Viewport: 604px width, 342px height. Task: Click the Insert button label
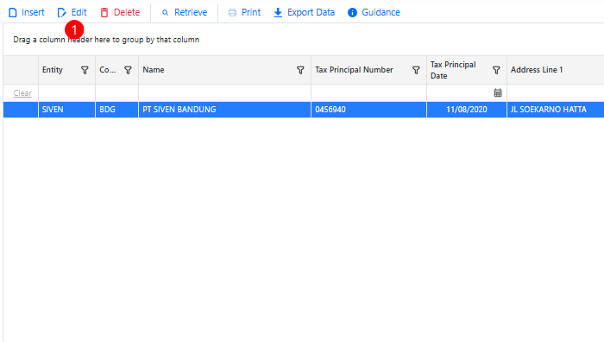(33, 12)
